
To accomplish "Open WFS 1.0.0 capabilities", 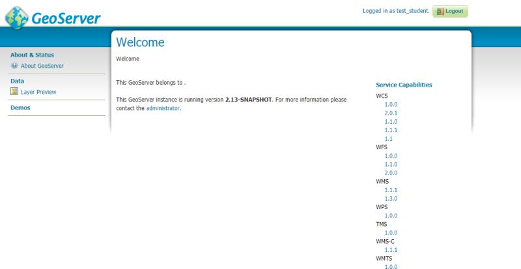I will [x=391, y=156].
